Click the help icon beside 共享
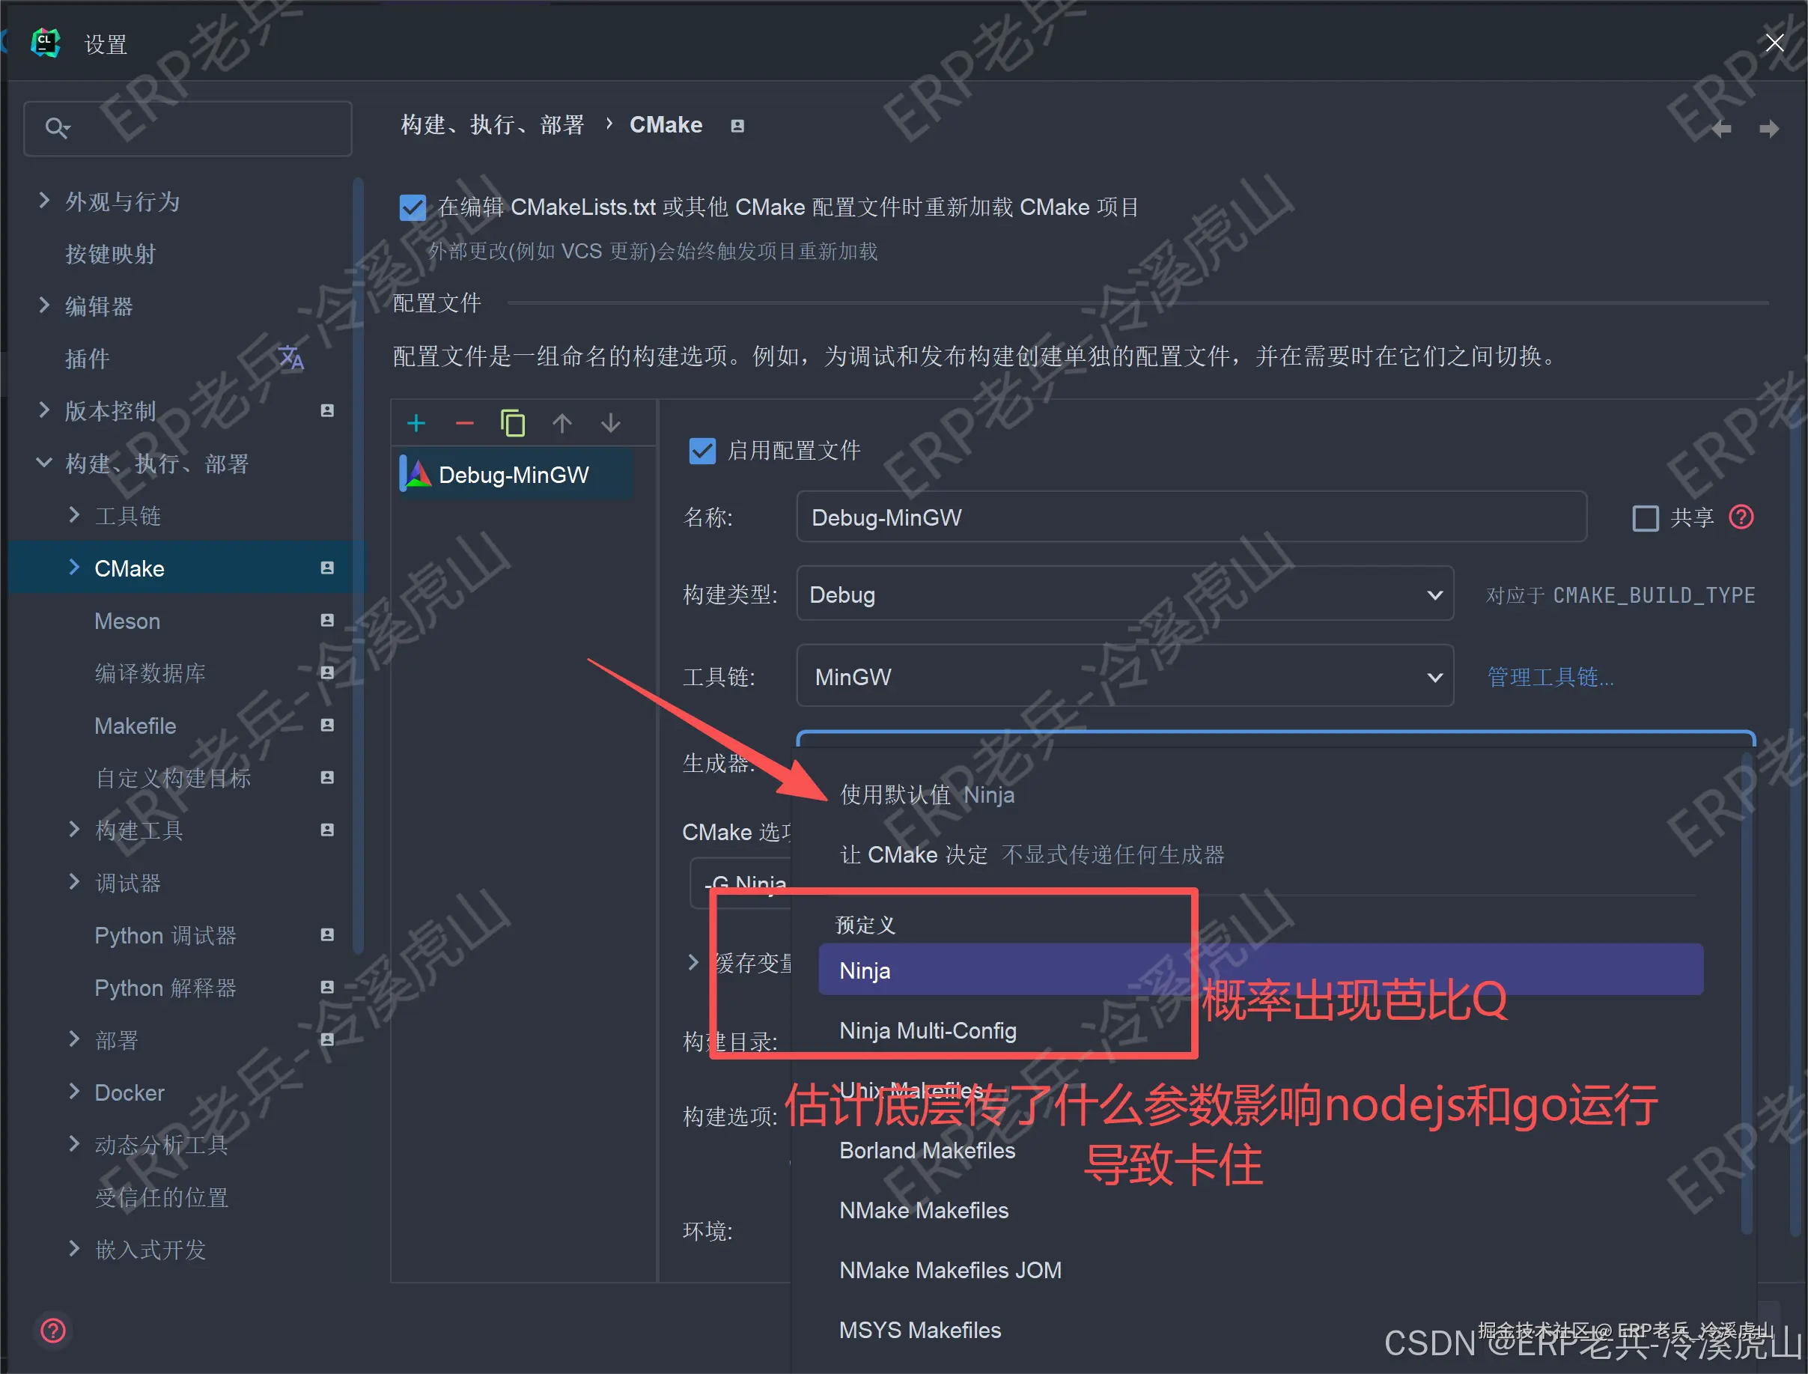This screenshot has width=1808, height=1374. click(1741, 517)
